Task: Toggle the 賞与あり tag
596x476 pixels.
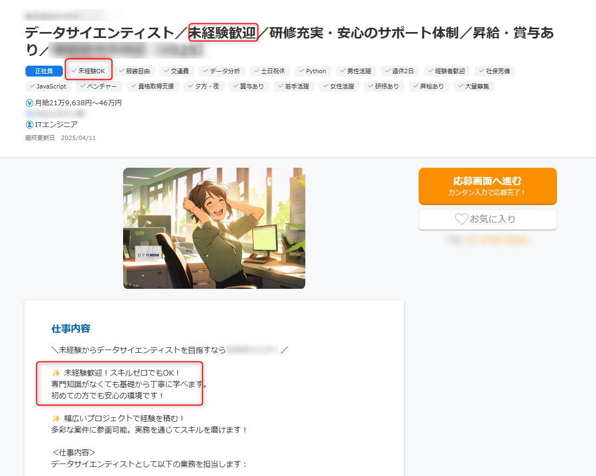Action: pyautogui.click(x=249, y=86)
